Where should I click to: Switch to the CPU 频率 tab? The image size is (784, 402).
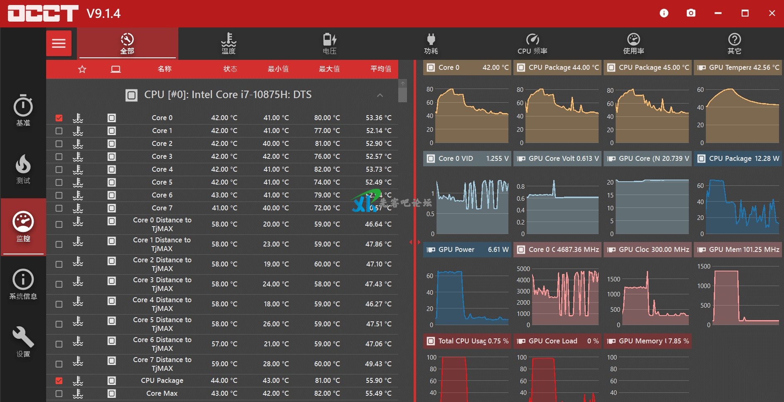click(x=532, y=43)
